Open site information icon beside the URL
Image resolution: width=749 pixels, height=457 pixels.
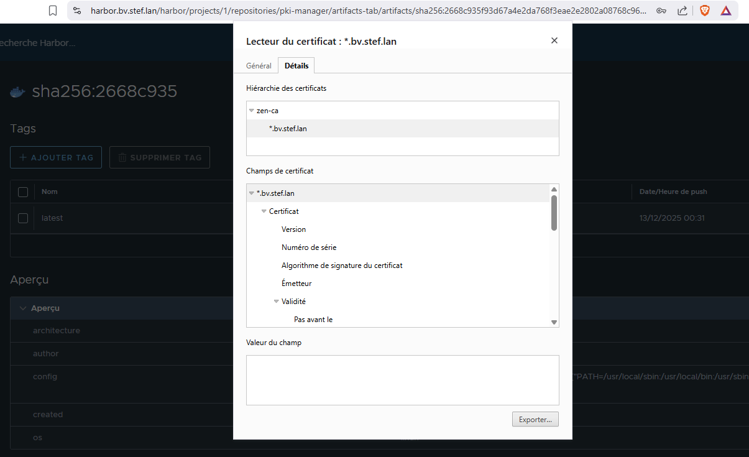[x=77, y=11]
